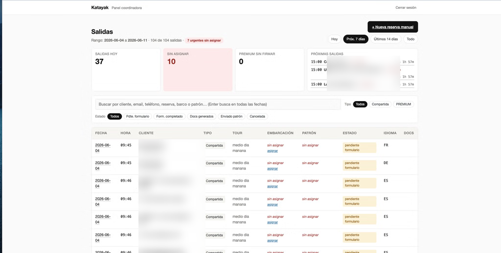Image resolution: width=501 pixels, height=253 pixels.
Task: Click the 'Compartida' badge in the DE row
Action: coord(214,163)
